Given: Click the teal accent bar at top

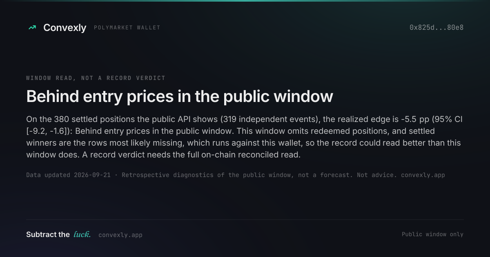Looking at the screenshot, I should pos(245,1).
